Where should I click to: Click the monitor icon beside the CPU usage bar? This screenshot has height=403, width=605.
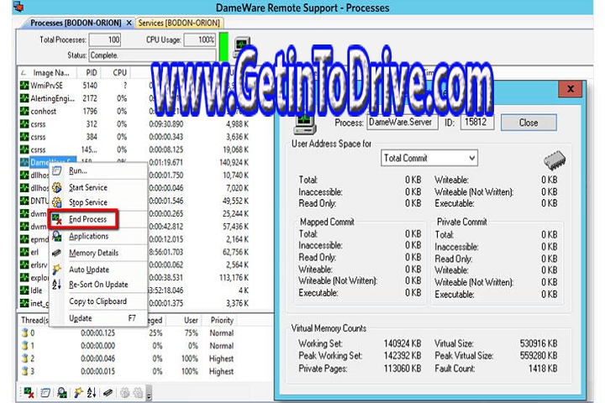coord(242,45)
